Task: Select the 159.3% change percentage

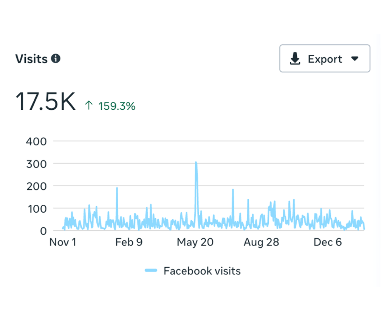Action: (x=117, y=106)
